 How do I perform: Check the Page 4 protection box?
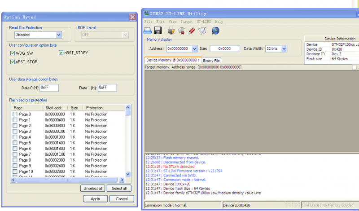click(x=15, y=137)
